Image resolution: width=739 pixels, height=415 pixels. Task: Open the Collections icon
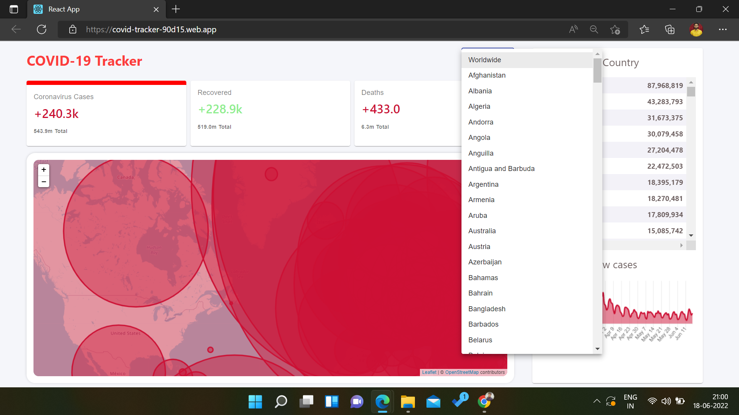pos(670,30)
